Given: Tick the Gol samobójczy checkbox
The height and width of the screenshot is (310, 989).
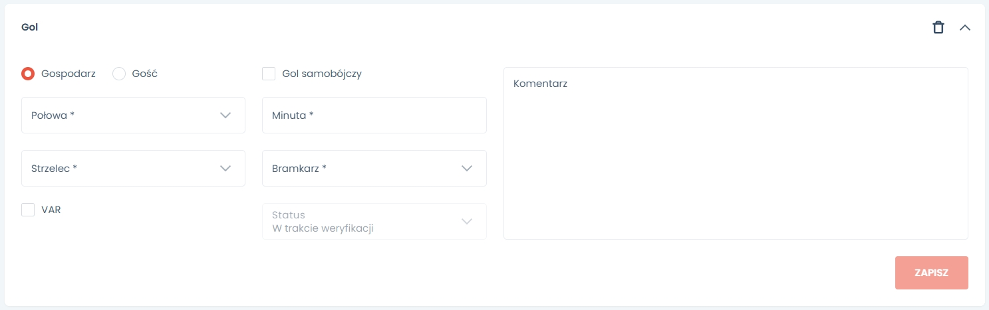Looking at the screenshot, I should click(x=269, y=74).
